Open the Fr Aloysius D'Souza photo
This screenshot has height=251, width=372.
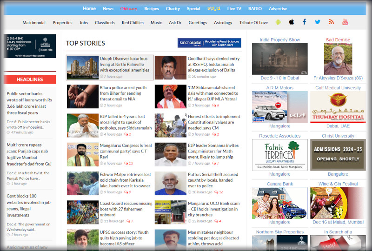pos(338,59)
